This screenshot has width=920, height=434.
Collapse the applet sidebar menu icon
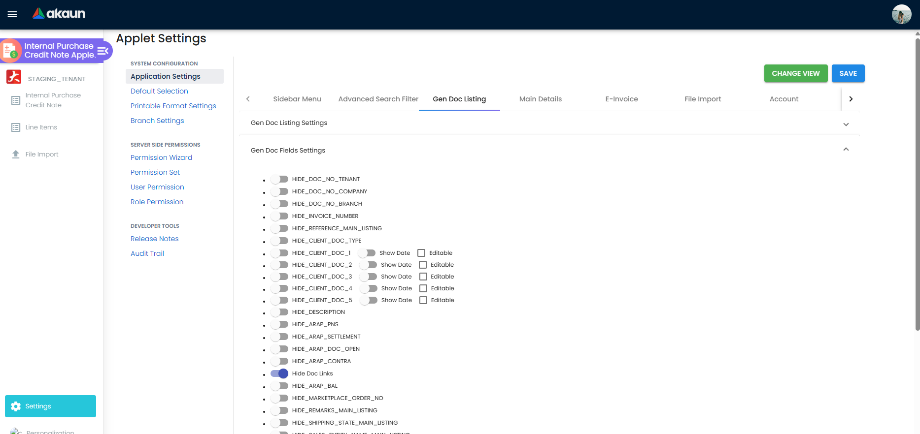[102, 51]
